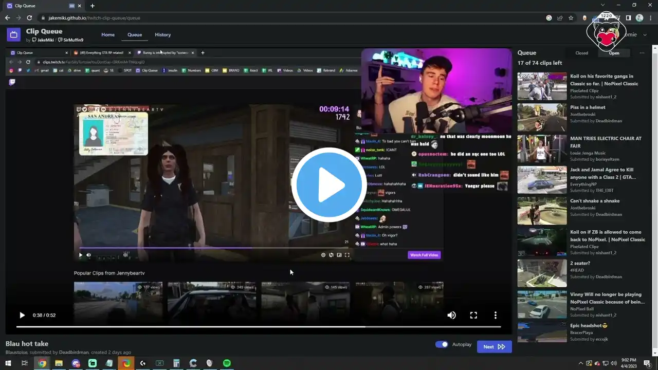This screenshot has width=658, height=370.
Task: Mute the embedded Twitch clip volume icon
Action: pyautogui.click(x=88, y=255)
